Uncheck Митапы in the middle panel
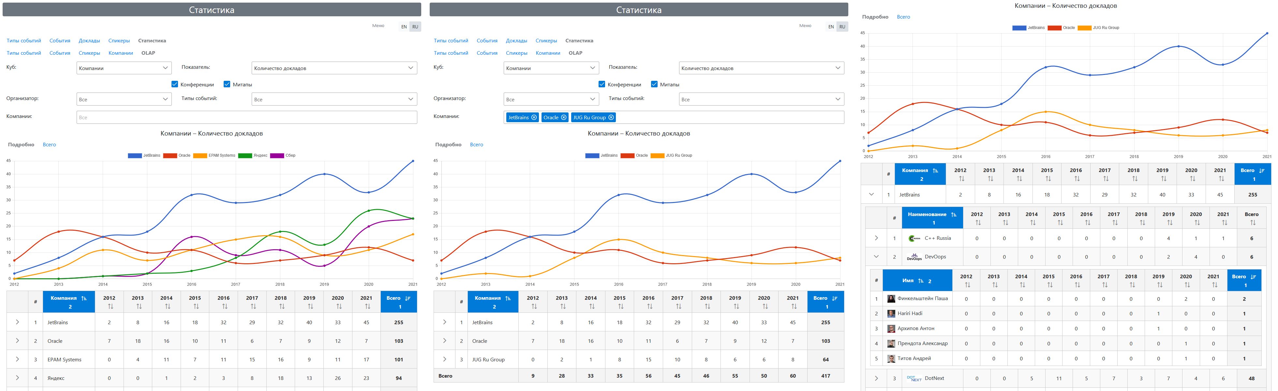 click(x=654, y=84)
